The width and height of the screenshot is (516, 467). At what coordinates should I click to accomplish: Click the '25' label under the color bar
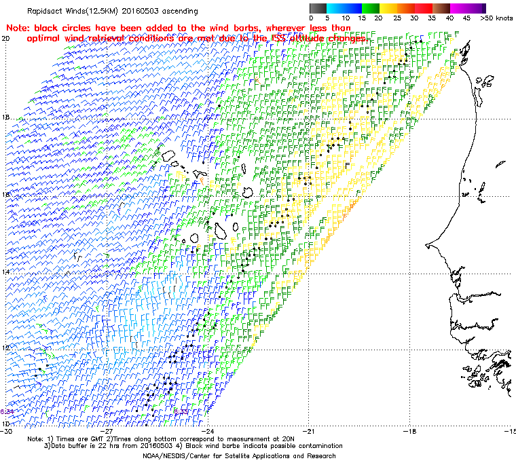(397, 18)
